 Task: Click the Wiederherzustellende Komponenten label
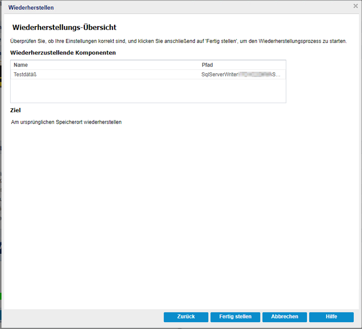coord(63,53)
